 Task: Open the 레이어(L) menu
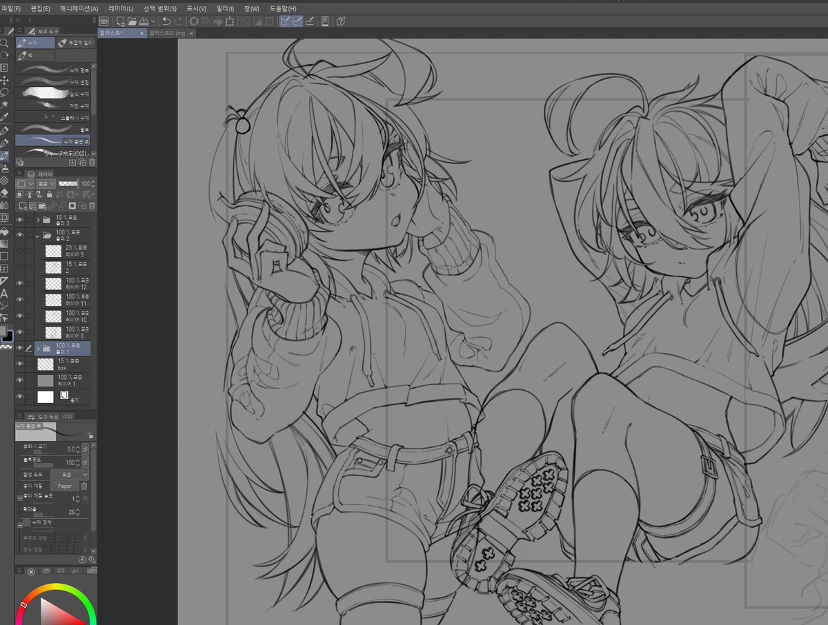[x=121, y=8]
